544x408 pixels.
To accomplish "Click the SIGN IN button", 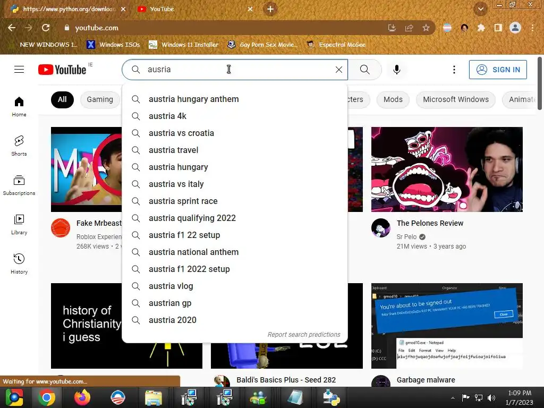I will [498, 70].
